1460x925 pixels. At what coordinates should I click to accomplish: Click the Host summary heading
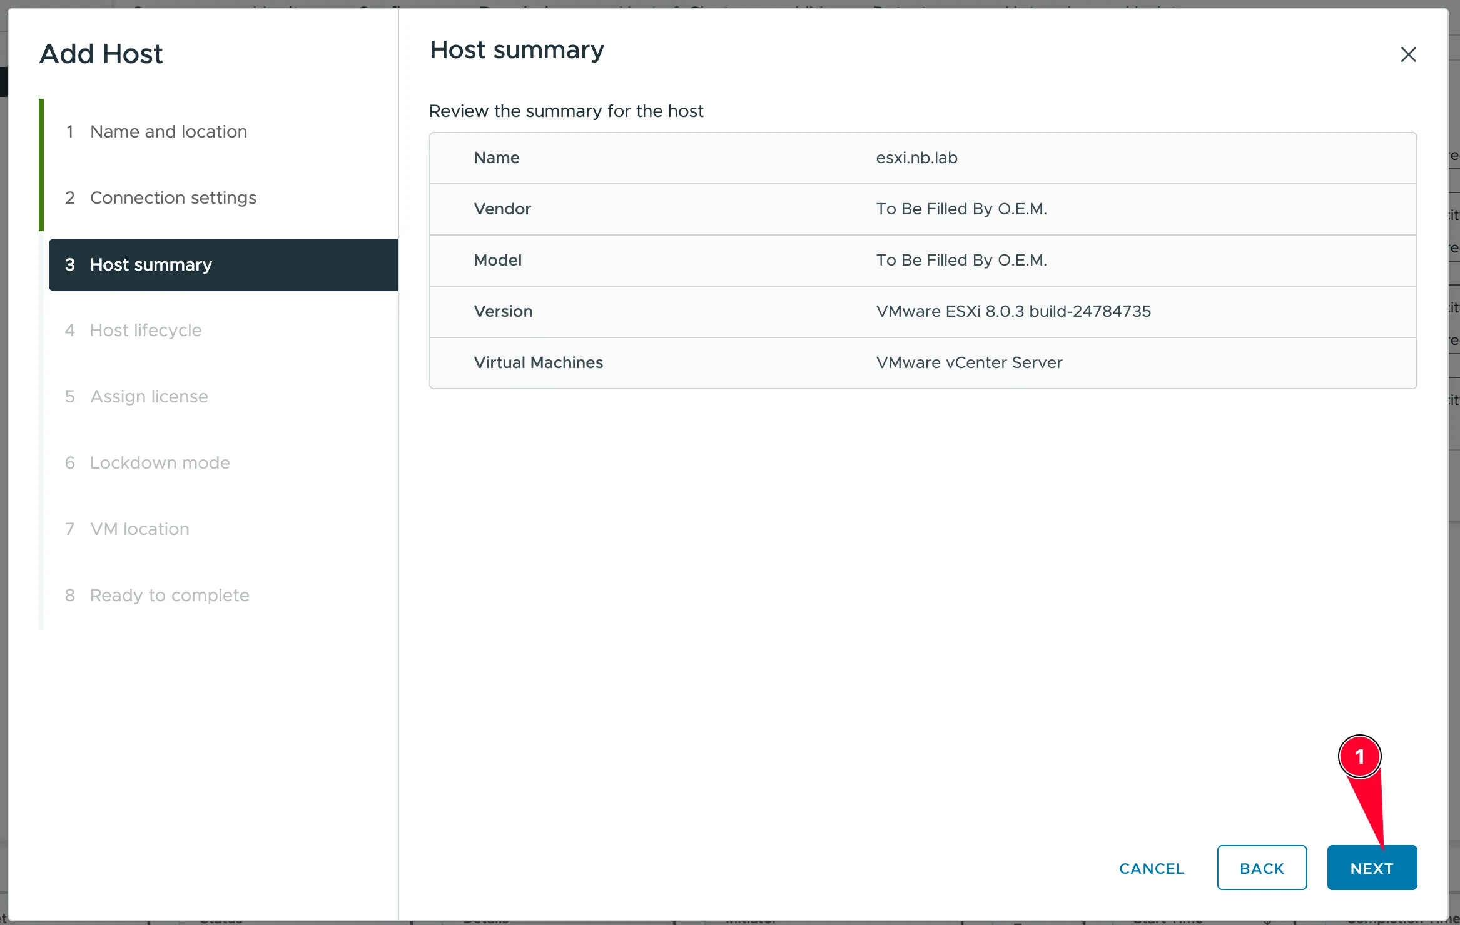[517, 50]
